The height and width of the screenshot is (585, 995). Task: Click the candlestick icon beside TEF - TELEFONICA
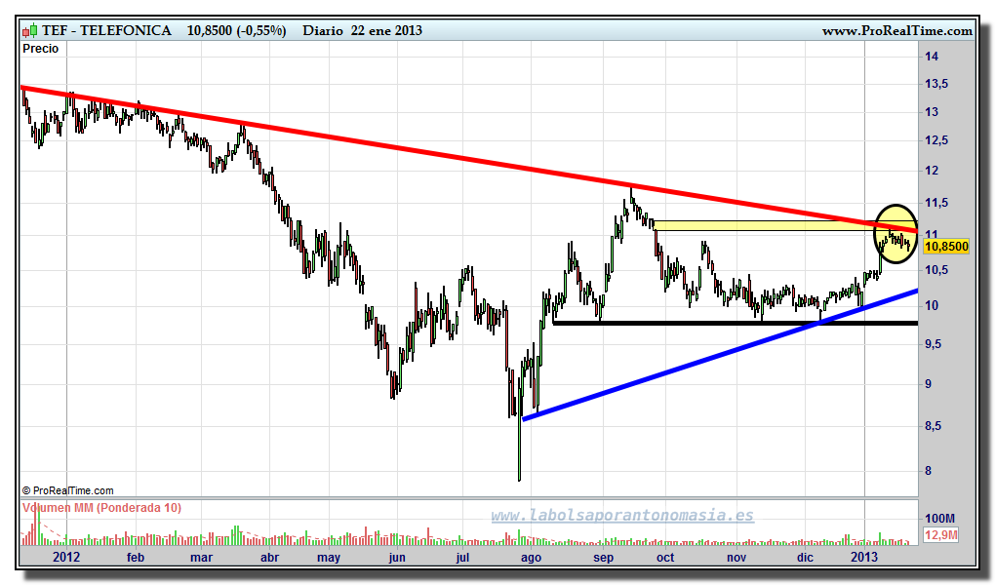point(31,31)
